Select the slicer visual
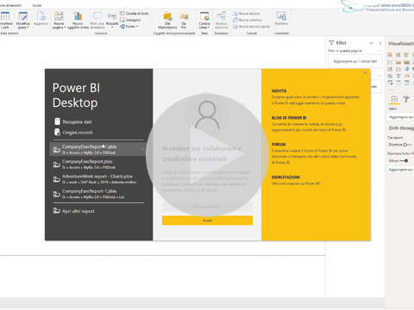414x310 pixels. pyautogui.click(x=390, y=84)
